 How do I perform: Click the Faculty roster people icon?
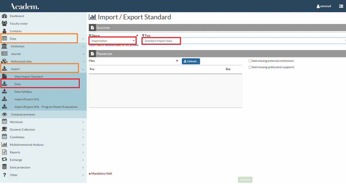[x=4, y=24]
